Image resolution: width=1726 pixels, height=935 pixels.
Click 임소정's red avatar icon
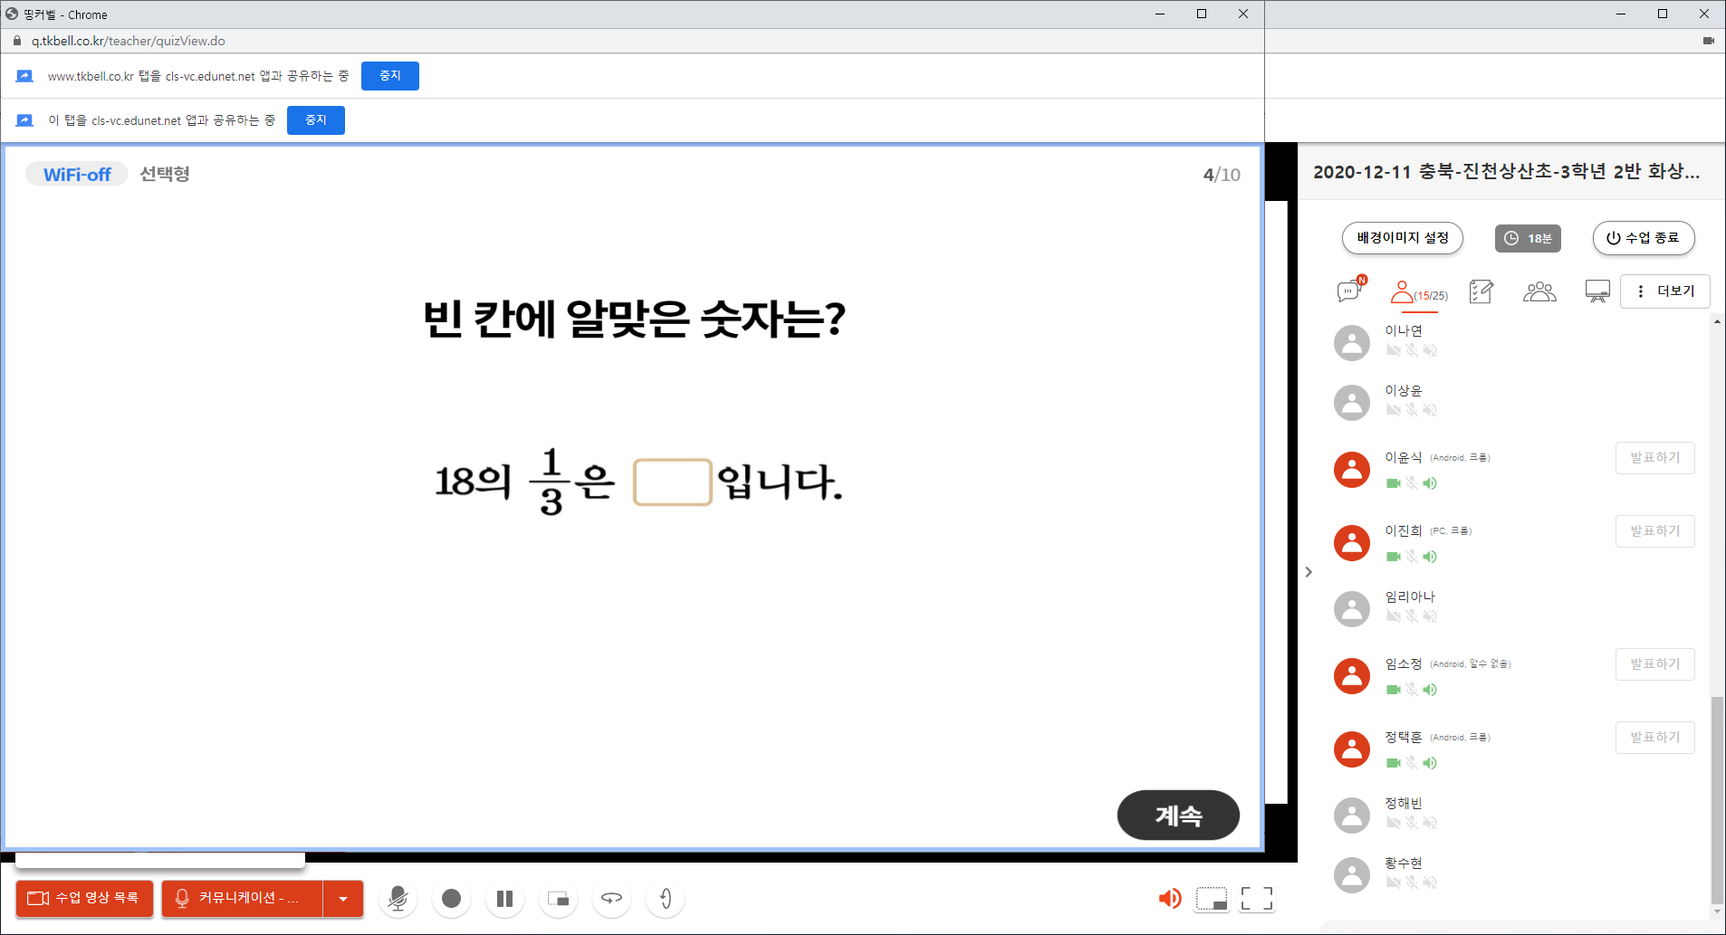[1352, 676]
